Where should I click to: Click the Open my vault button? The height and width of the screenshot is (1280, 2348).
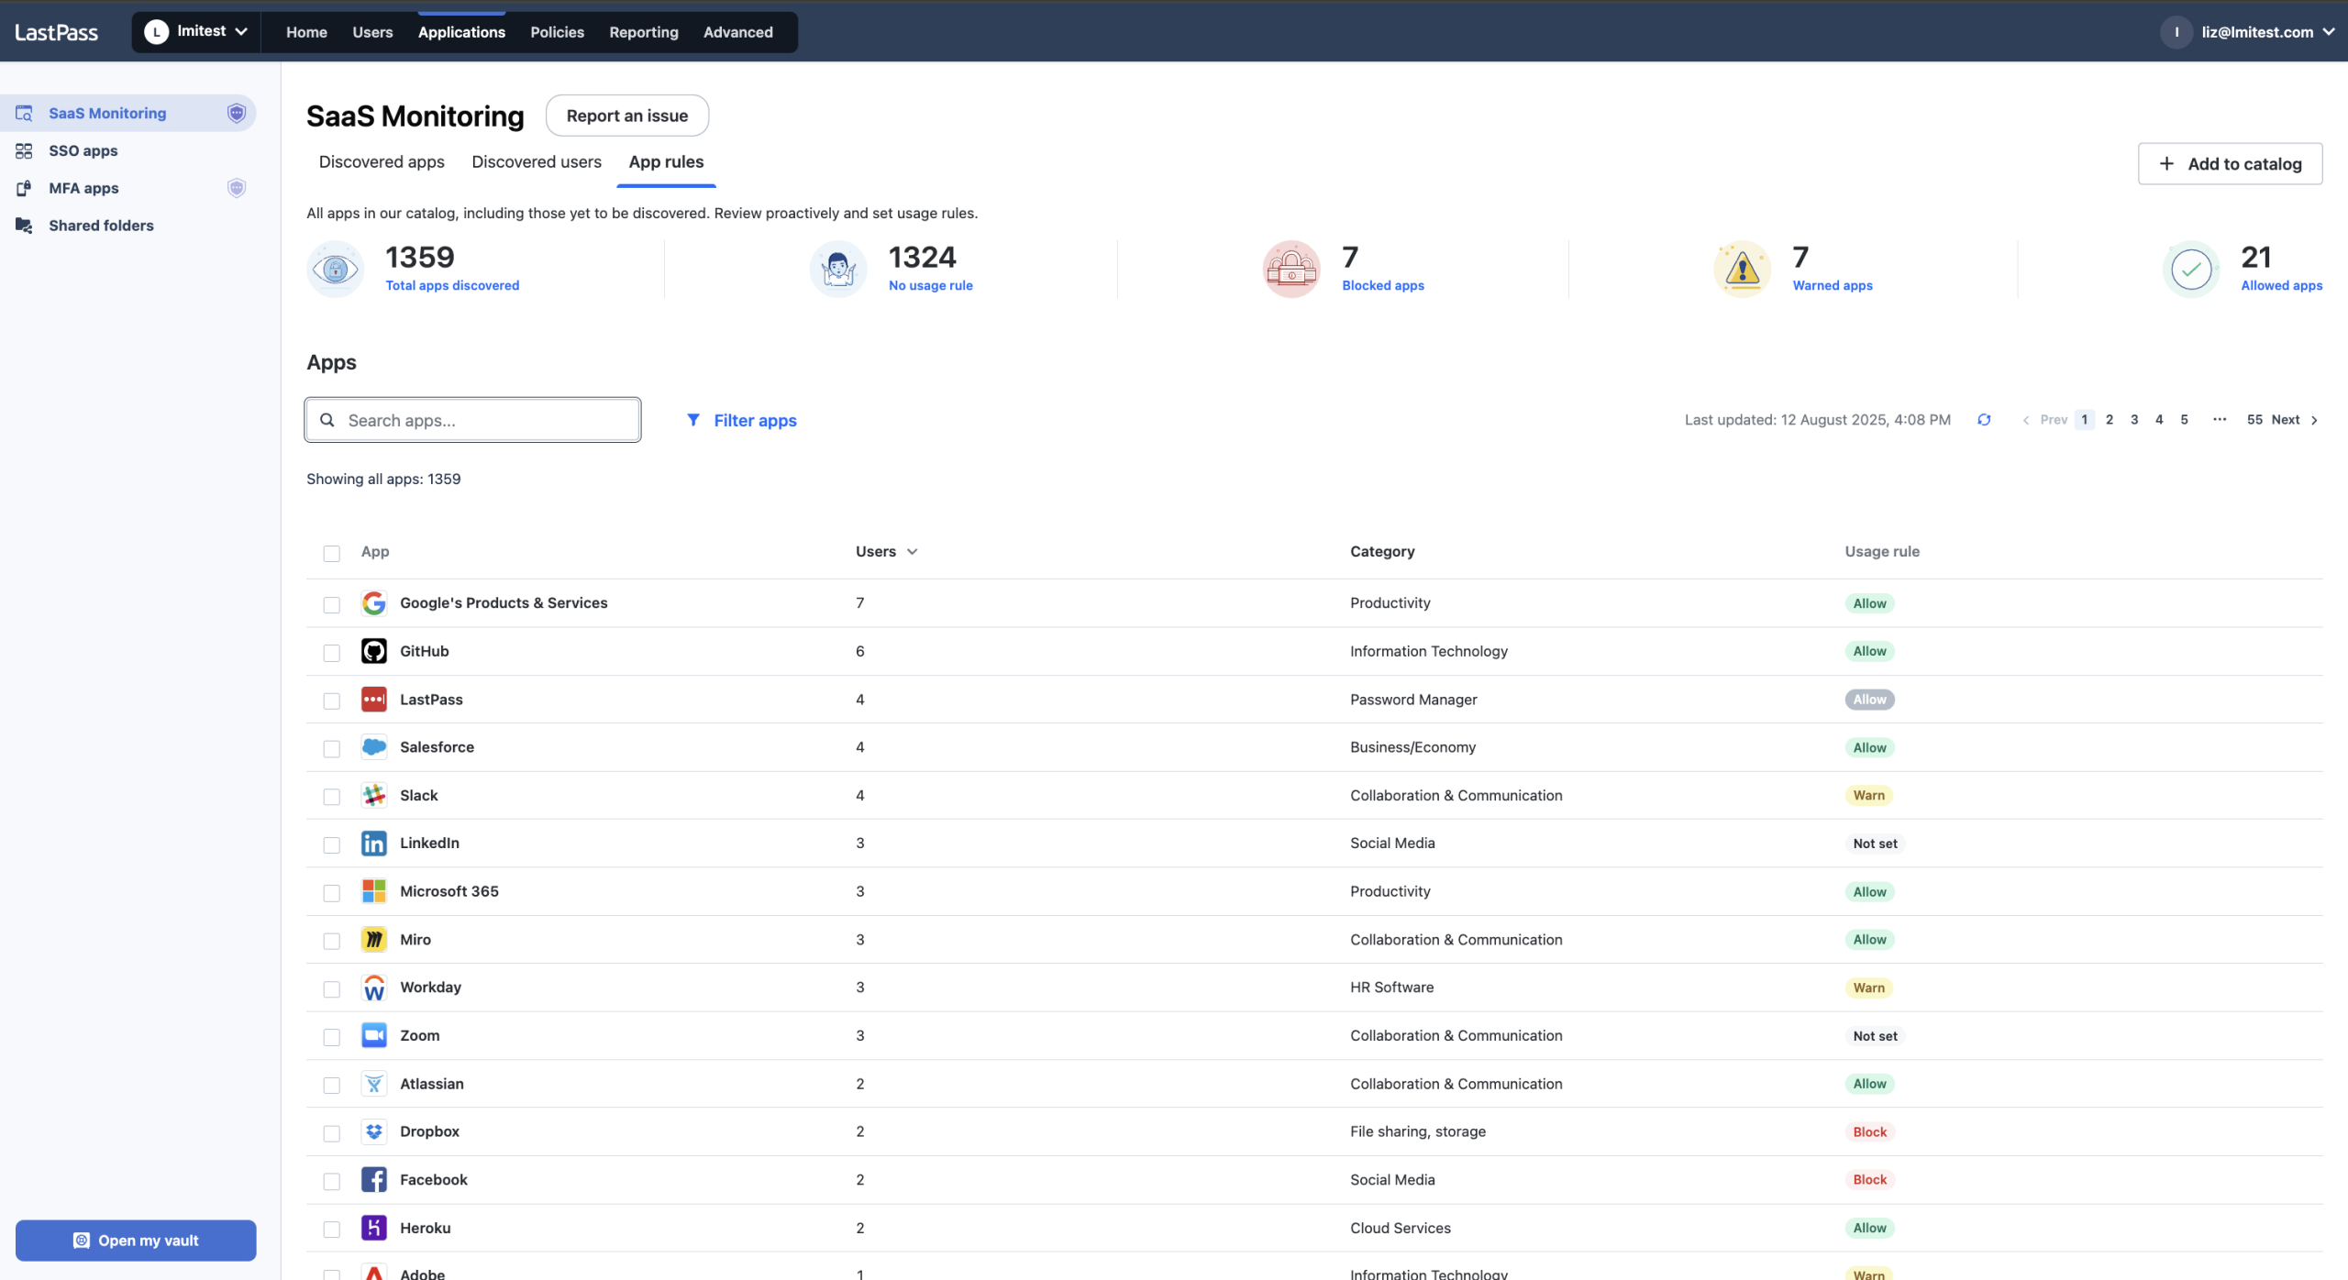click(136, 1241)
